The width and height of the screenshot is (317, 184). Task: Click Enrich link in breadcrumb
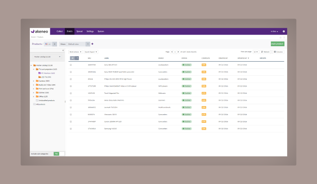pos(34,37)
